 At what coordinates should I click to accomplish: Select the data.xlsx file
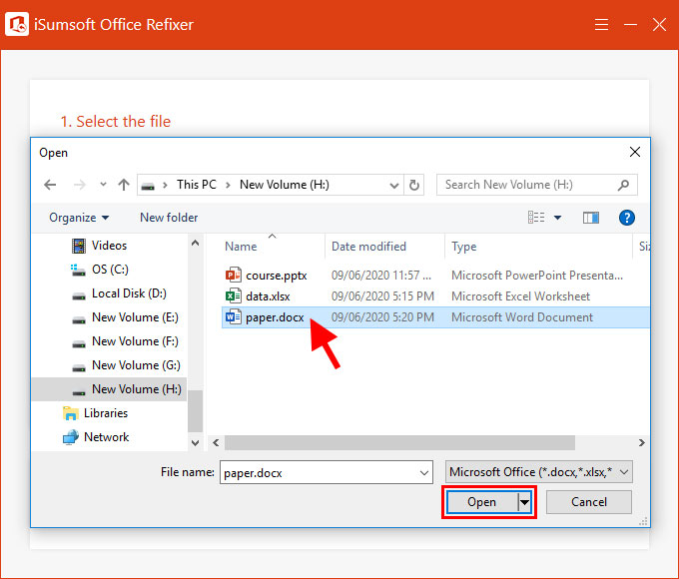point(268,296)
